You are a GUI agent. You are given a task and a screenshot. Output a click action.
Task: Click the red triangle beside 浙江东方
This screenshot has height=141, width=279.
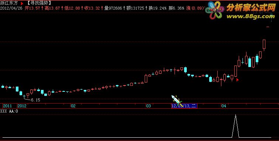click(x=22, y=3)
